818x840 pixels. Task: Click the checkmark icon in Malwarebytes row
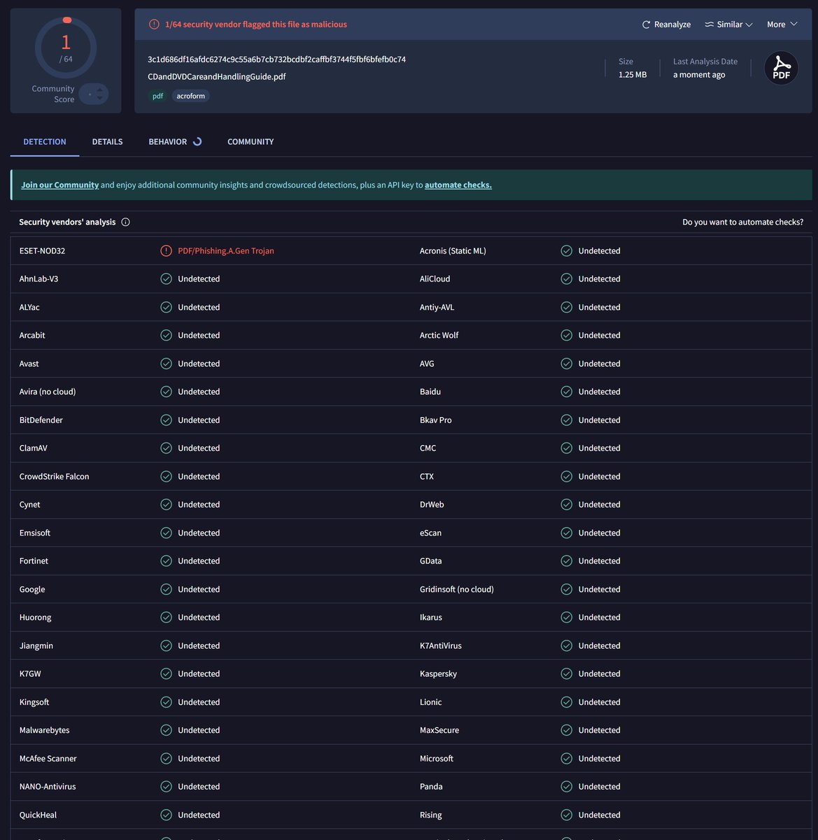pos(166,730)
